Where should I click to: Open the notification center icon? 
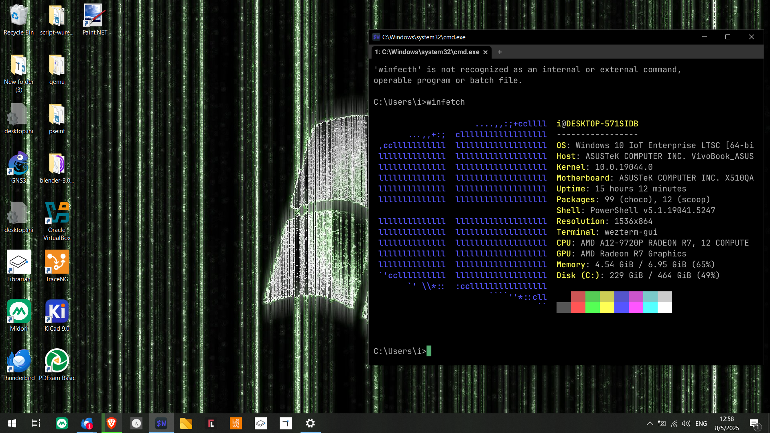coord(754,423)
